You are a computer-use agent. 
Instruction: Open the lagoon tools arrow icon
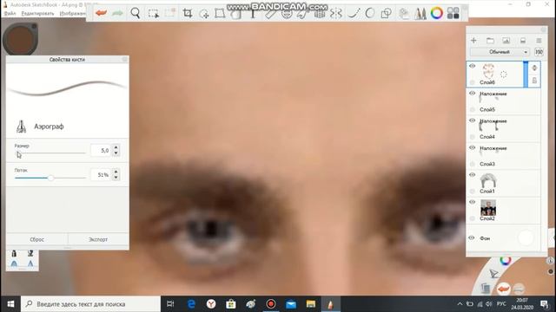coord(493,273)
